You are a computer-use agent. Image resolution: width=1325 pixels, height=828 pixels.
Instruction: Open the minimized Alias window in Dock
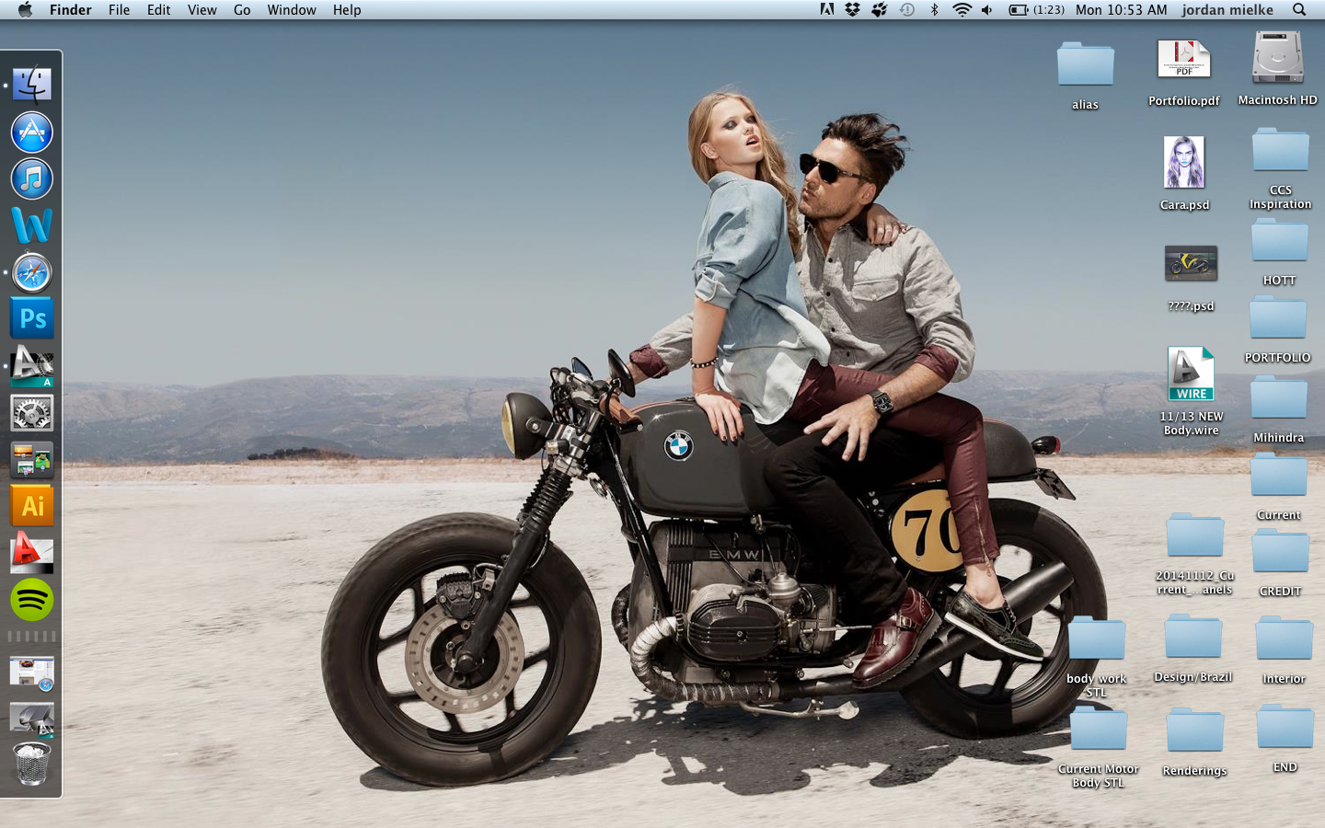click(x=31, y=719)
